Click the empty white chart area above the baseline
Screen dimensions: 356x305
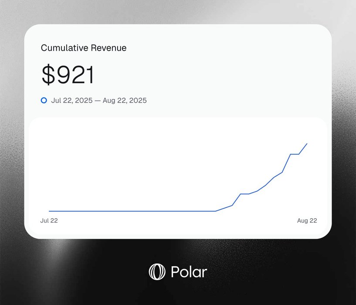pyautogui.click(x=131, y=166)
